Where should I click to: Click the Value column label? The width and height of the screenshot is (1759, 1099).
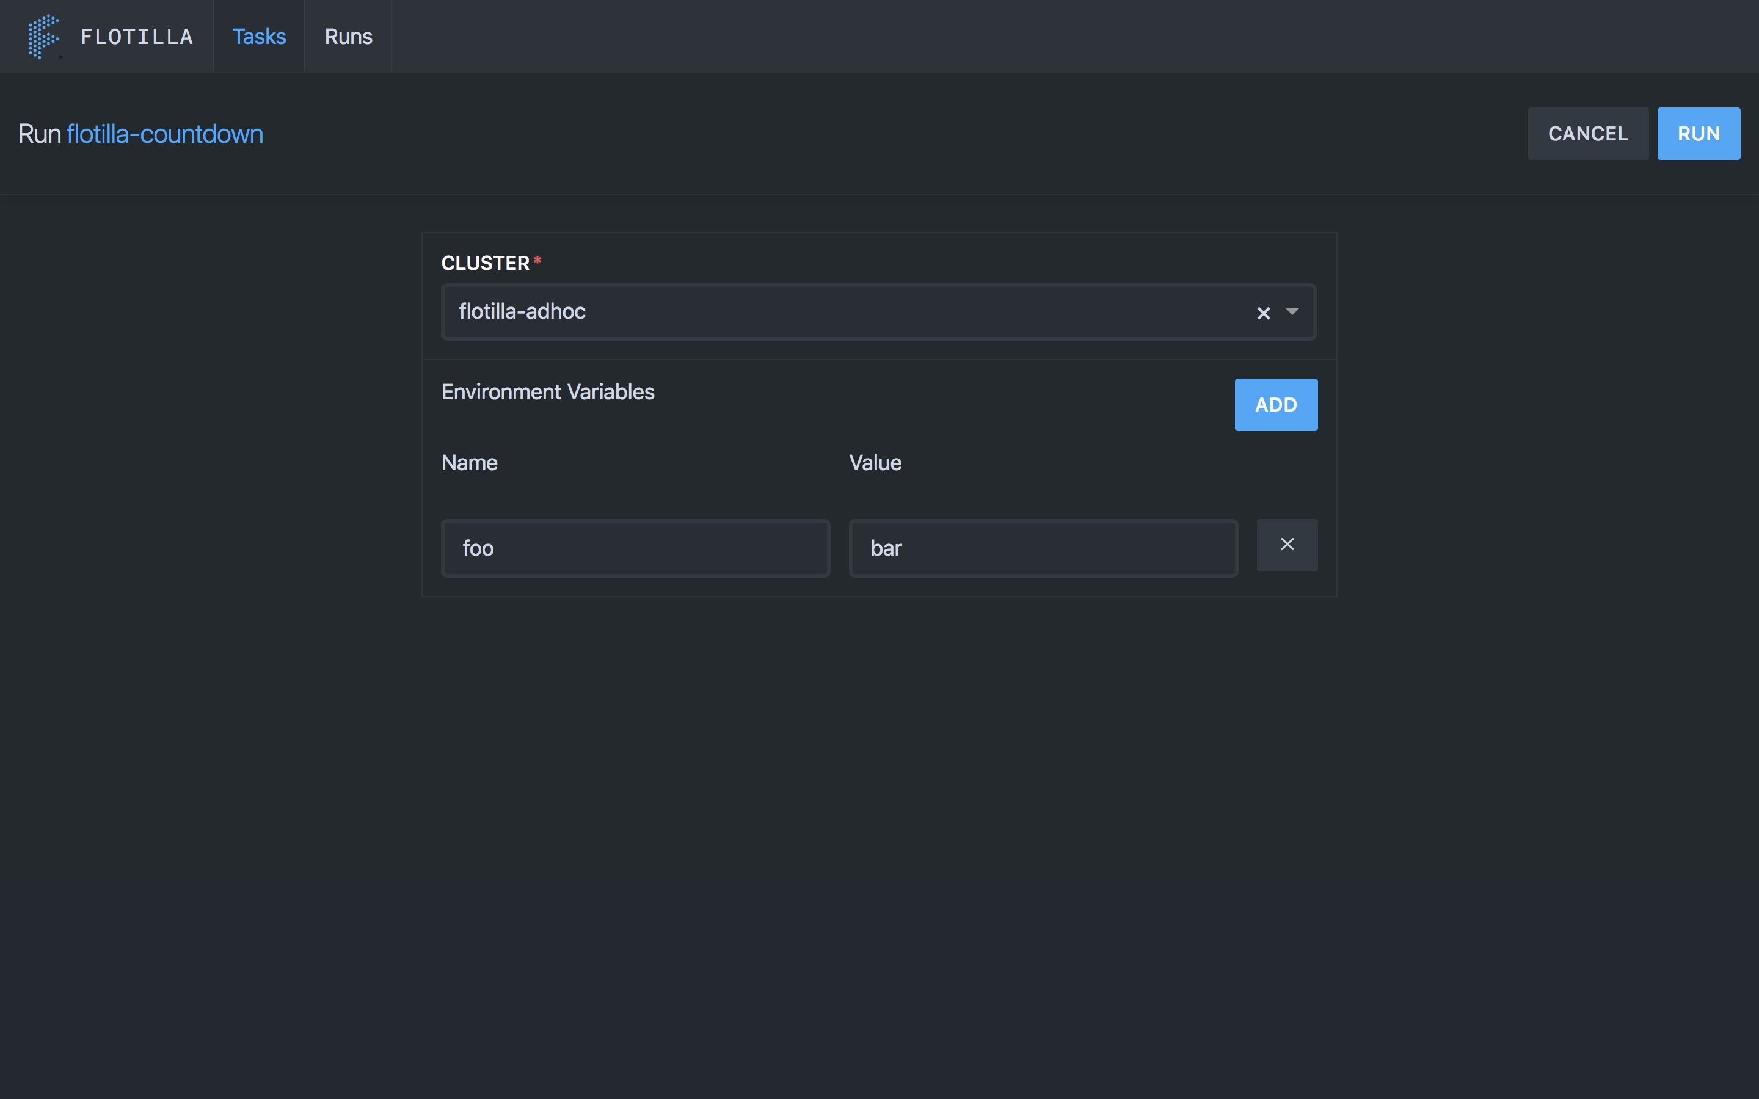pos(875,462)
